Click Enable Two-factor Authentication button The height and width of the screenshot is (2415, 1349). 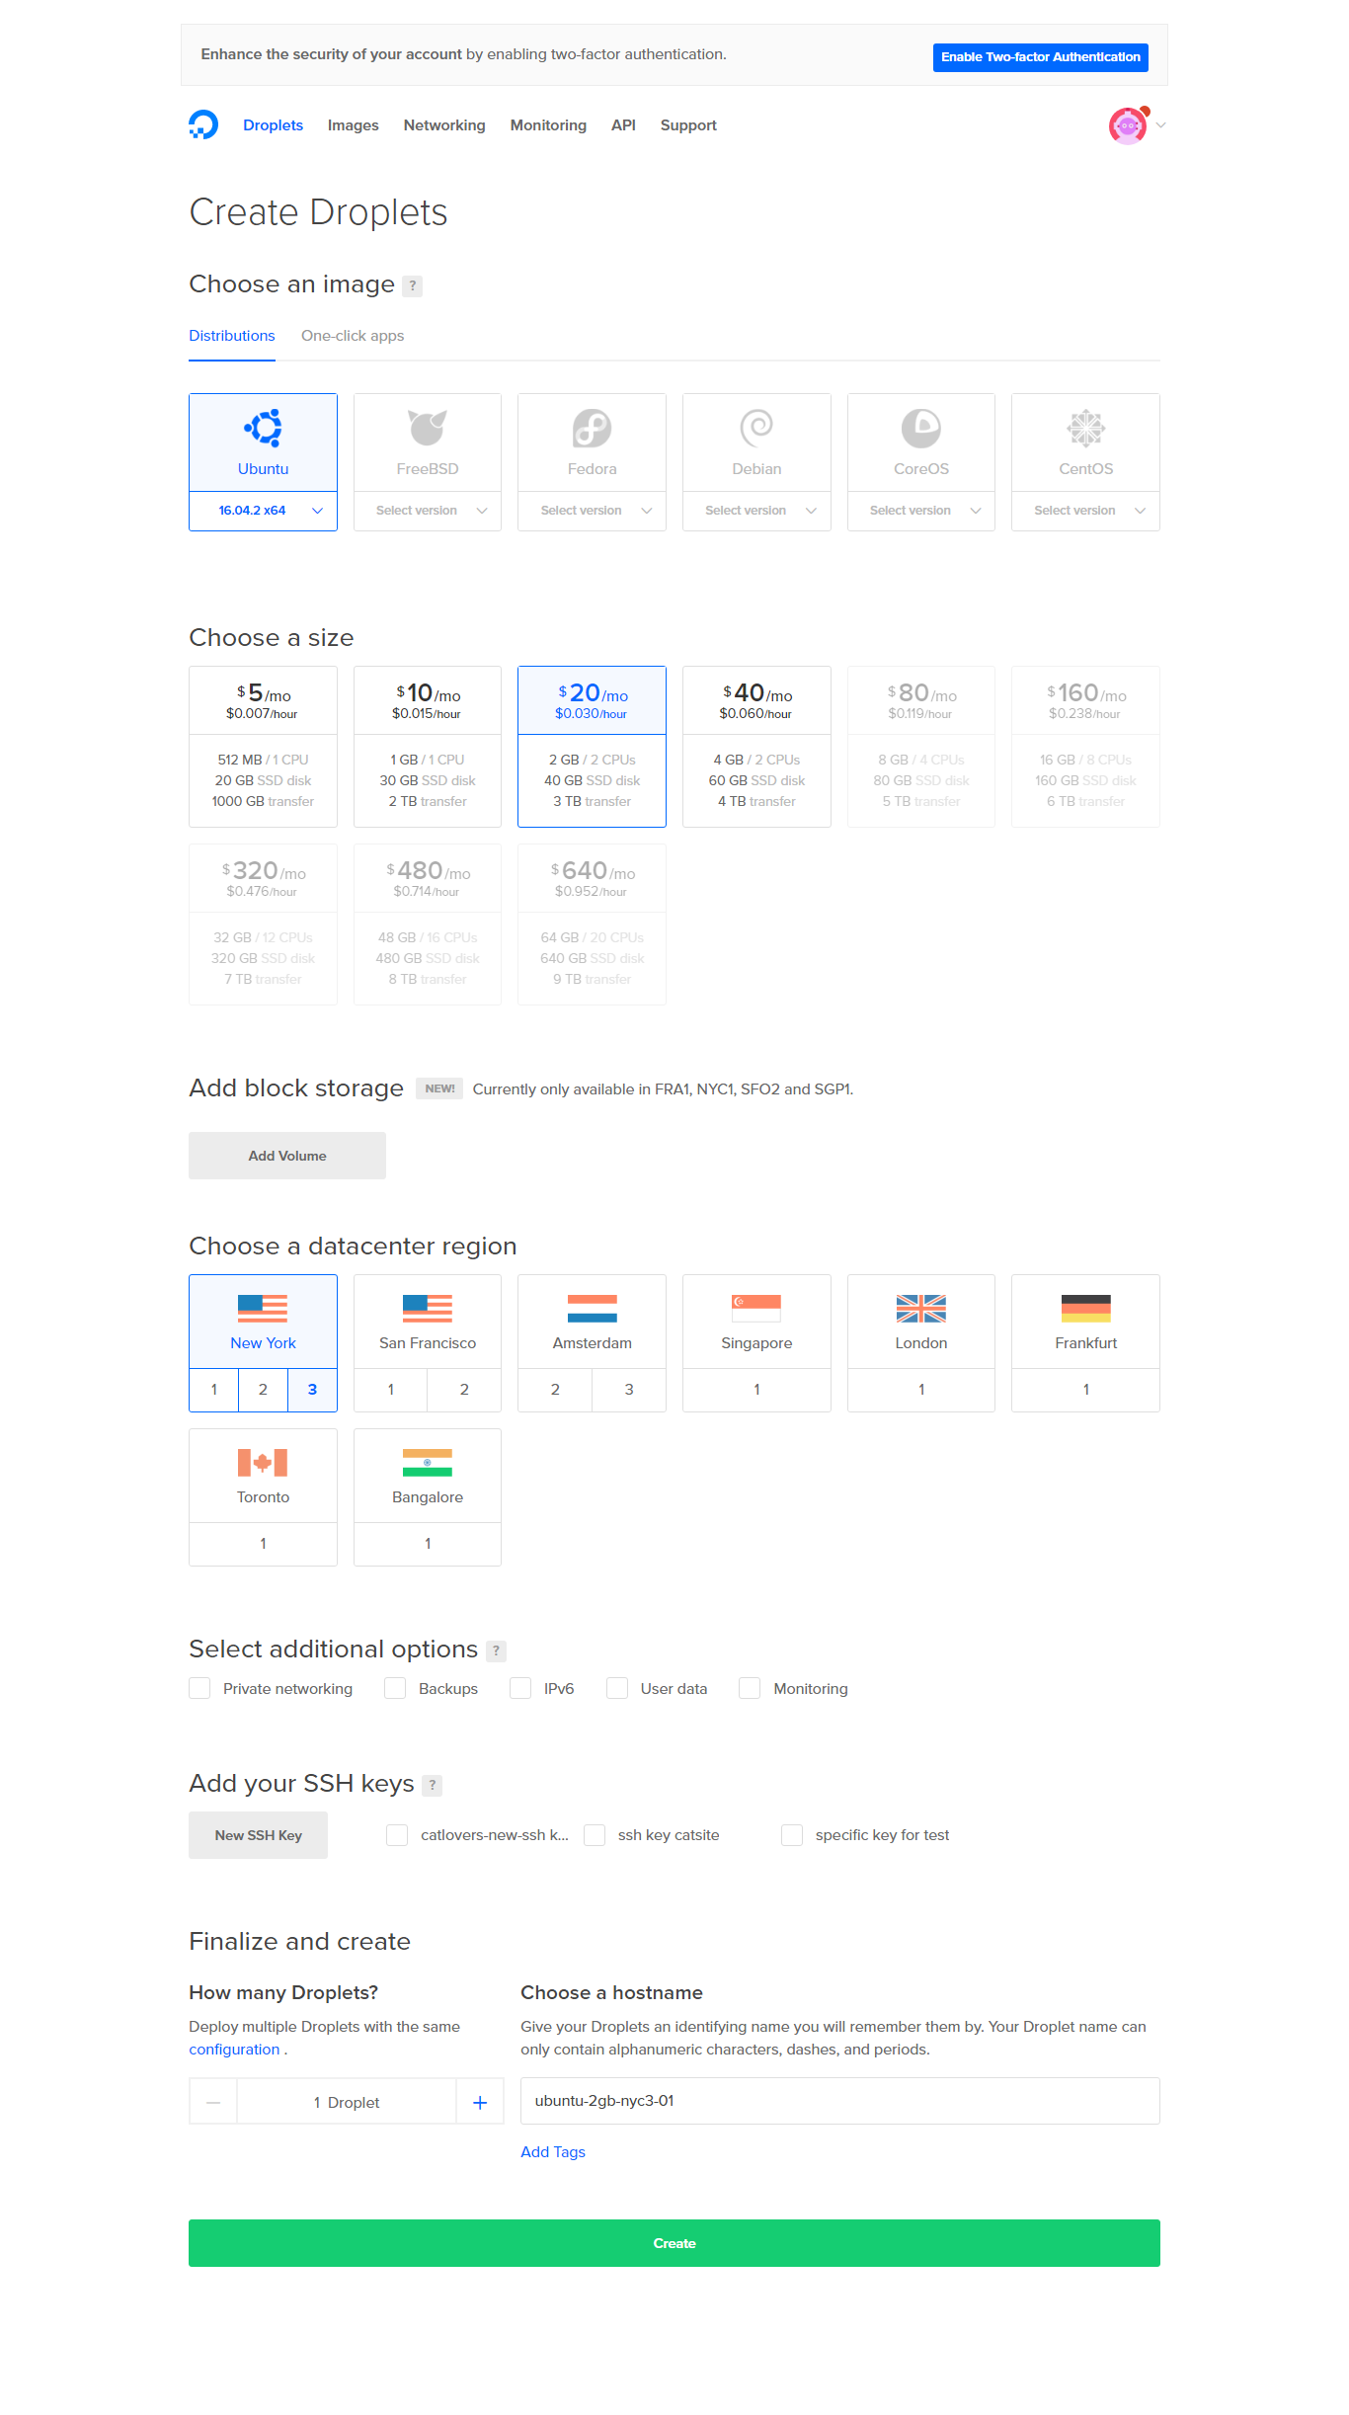coord(1041,57)
